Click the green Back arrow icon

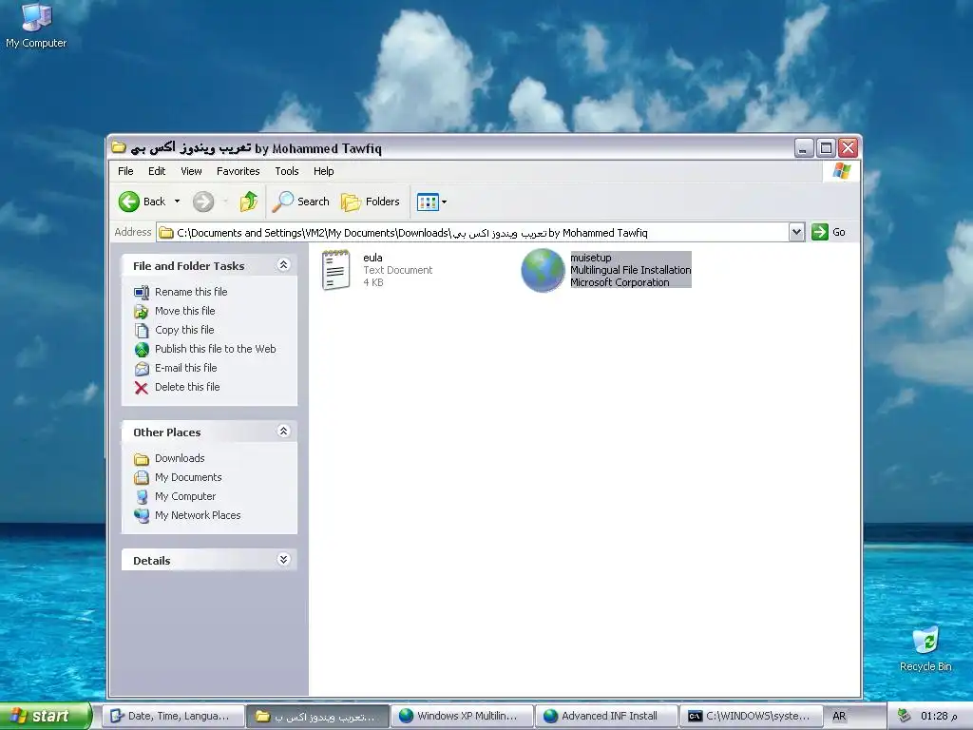point(129,202)
